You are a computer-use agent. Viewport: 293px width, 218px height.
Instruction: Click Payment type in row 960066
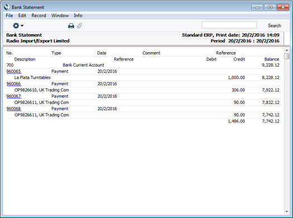[60, 84]
